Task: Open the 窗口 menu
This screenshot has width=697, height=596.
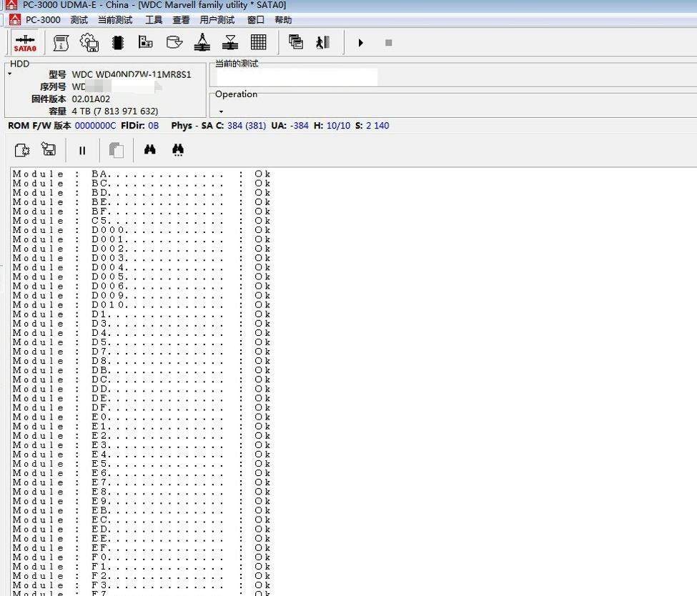Action: click(256, 20)
